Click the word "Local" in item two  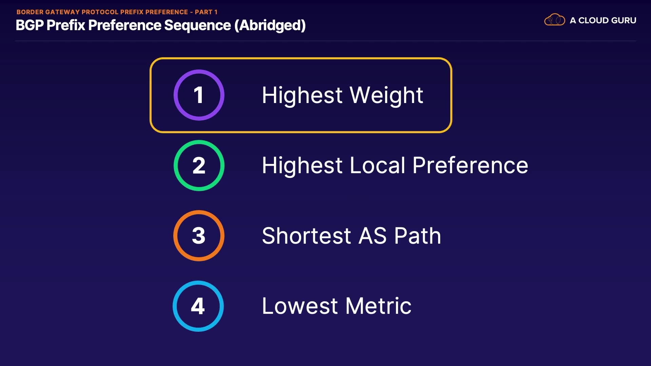click(x=377, y=165)
